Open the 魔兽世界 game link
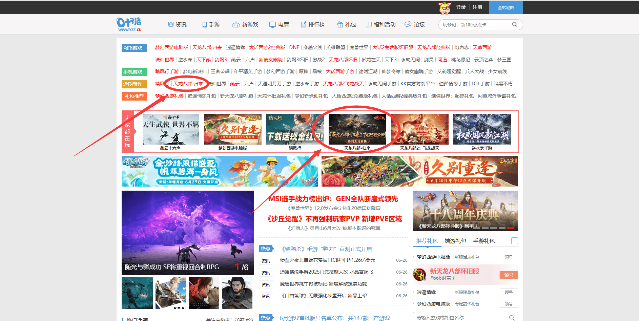The width and height of the screenshot is (639, 321). 359,47
